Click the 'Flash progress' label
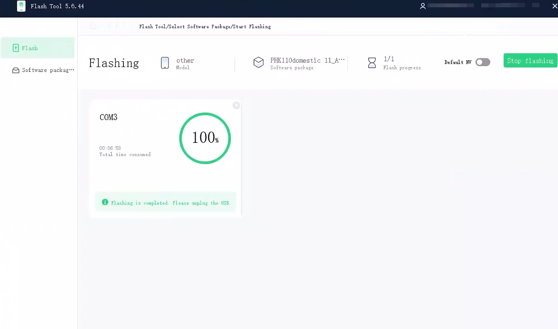 tap(402, 68)
